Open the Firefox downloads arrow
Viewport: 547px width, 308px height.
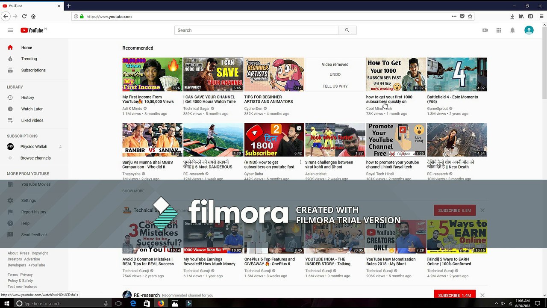[x=512, y=16]
